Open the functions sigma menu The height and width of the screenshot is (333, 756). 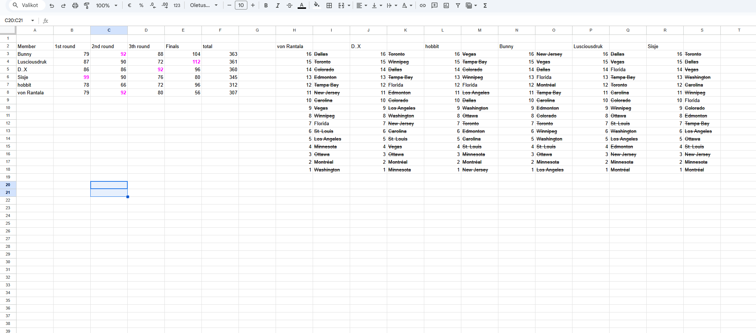(485, 6)
